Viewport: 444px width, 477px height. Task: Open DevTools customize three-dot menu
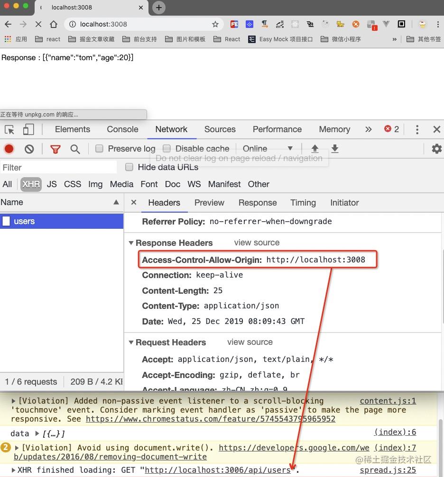pos(417,130)
